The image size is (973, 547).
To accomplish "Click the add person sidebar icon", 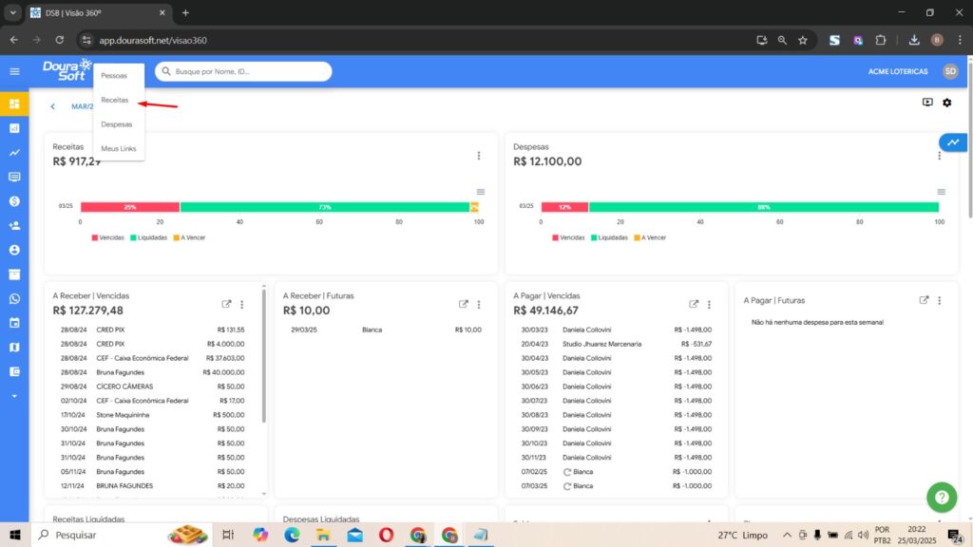I will pos(14,226).
